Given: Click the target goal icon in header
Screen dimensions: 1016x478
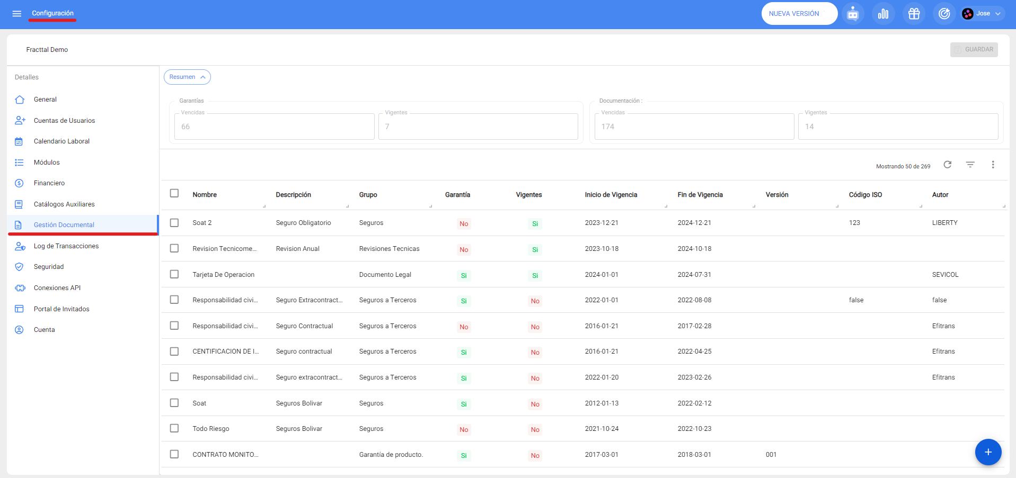Looking at the screenshot, I should coord(944,14).
